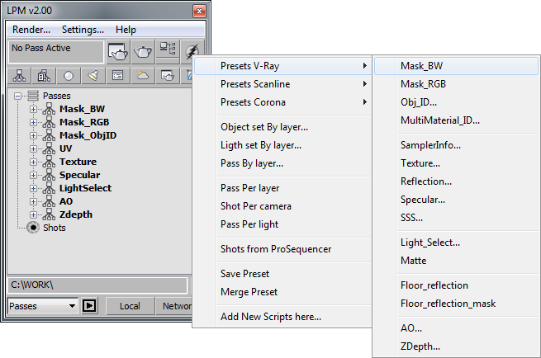Choose Pass By layer... entry
Image resolution: width=541 pixels, height=358 pixels.
pos(282,163)
